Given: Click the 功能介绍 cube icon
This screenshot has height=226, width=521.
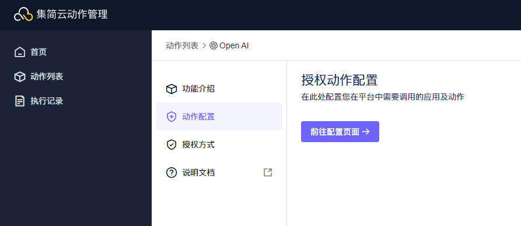Looking at the screenshot, I should tap(171, 89).
